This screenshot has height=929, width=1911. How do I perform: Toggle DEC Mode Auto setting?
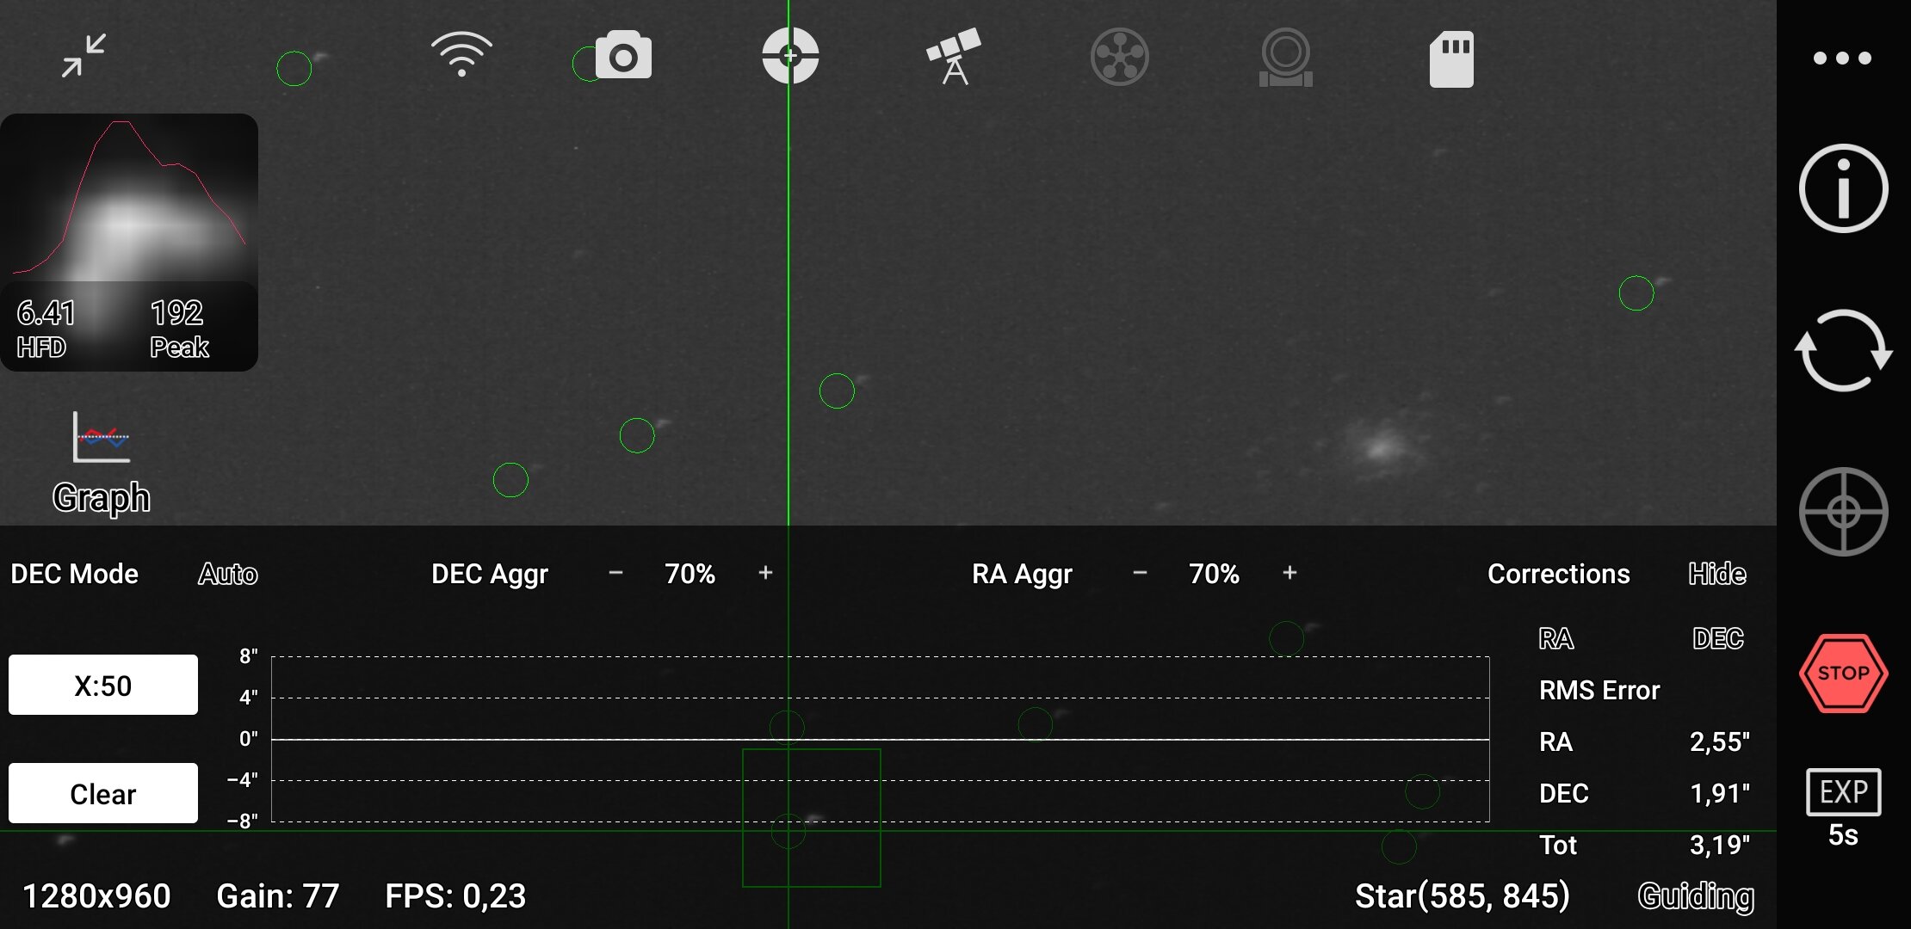tap(228, 574)
